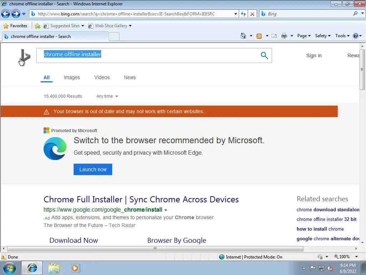Image resolution: width=366 pixels, height=275 pixels.
Task: Switch to News results tab
Action: [130, 77]
